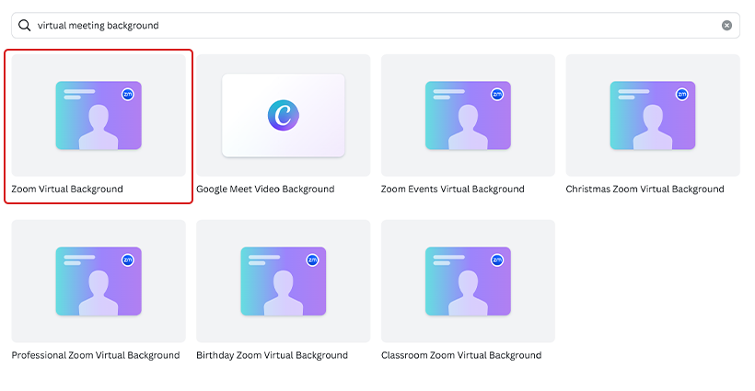Select the "Google Meet Video Background" label
This screenshot has height=391, width=755.
[265, 189]
